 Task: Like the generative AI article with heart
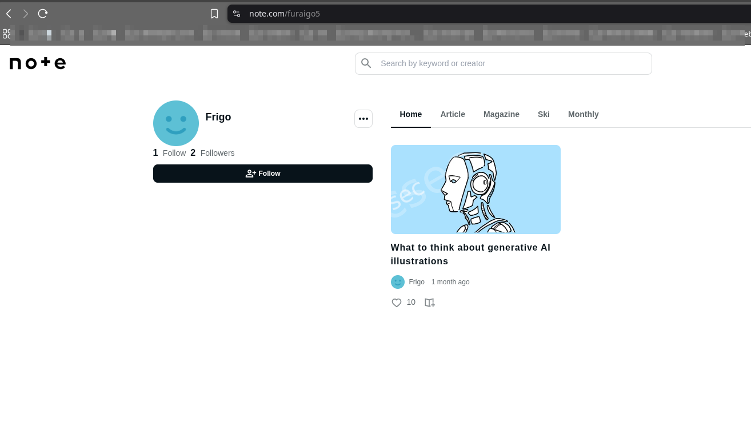point(397,303)
